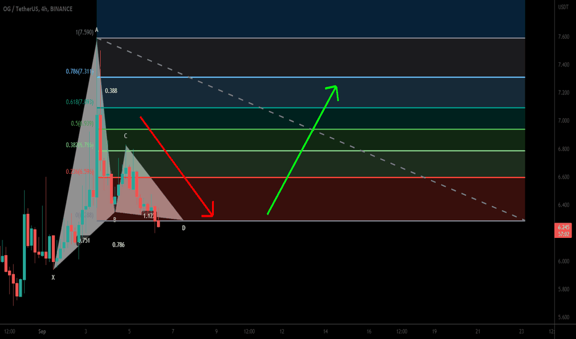576x339 pixels.
Task: Click the 6.400 price axis label
Action: pyautogui.click(x=564, y=205)
